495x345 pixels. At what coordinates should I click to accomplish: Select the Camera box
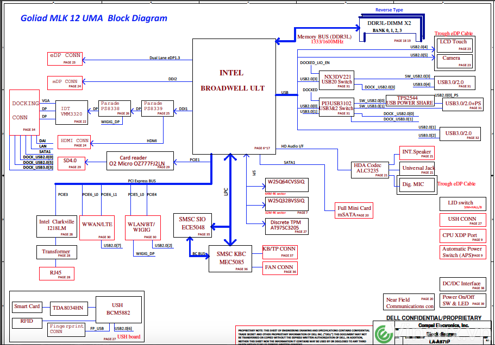tap(454, 61)
